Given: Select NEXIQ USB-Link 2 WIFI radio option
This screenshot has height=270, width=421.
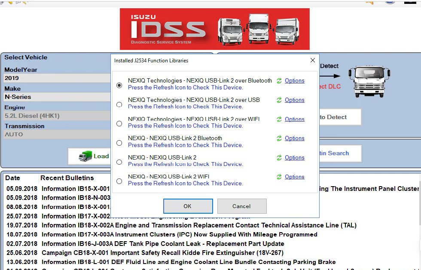Looking at the screenshot, I should coord(119,181).
